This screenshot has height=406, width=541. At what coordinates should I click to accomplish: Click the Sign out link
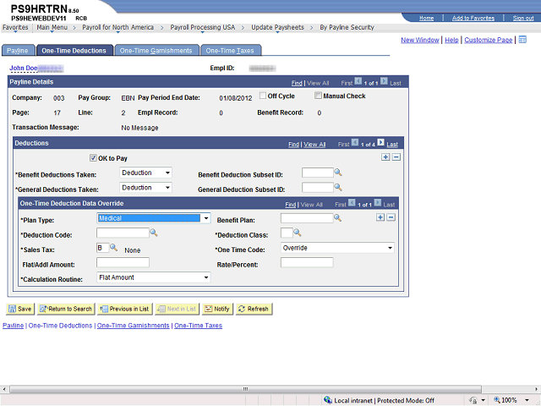(523, 18)
